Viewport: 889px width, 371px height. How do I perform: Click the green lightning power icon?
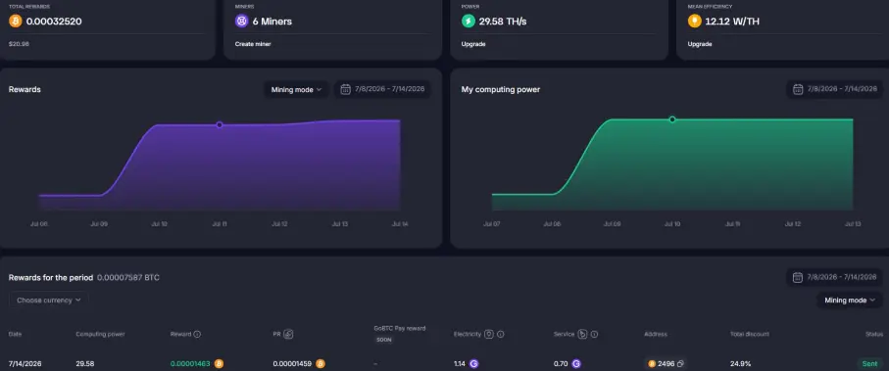[469, 22]
